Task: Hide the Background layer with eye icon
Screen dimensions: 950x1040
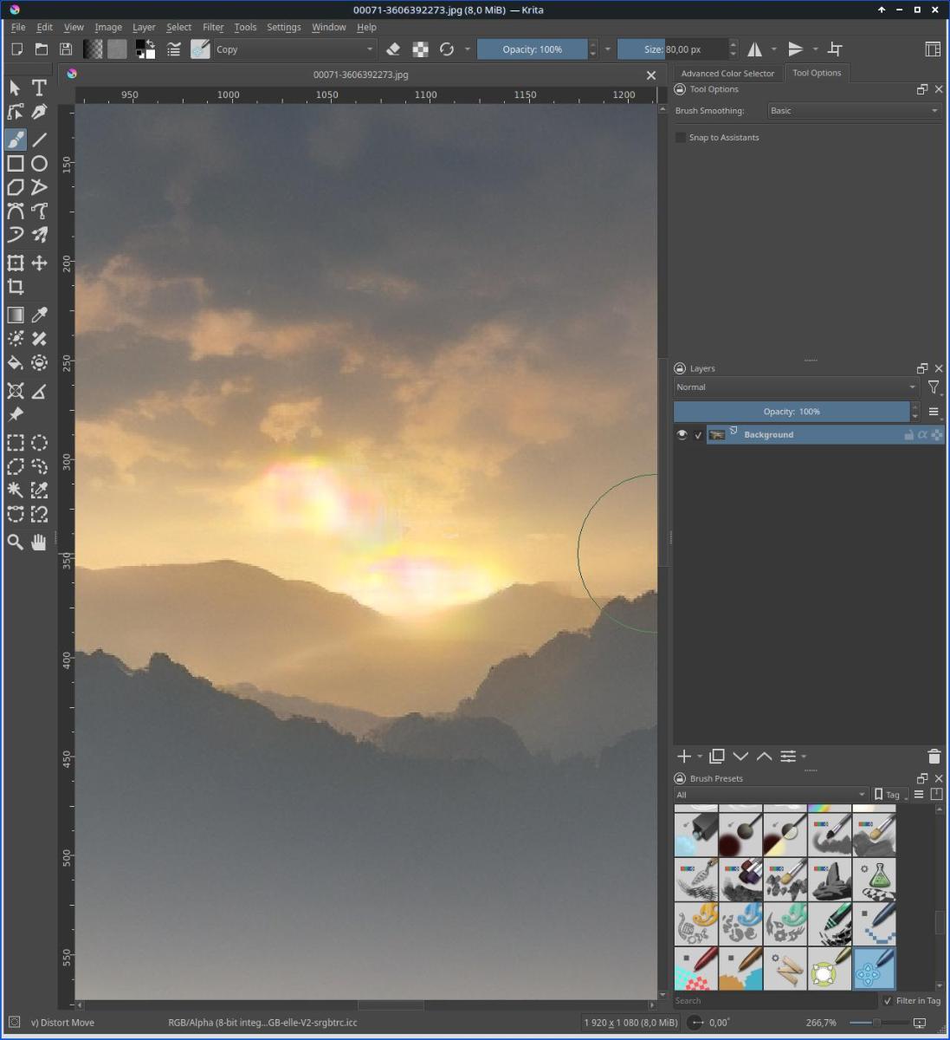Action: click(682, 435)
